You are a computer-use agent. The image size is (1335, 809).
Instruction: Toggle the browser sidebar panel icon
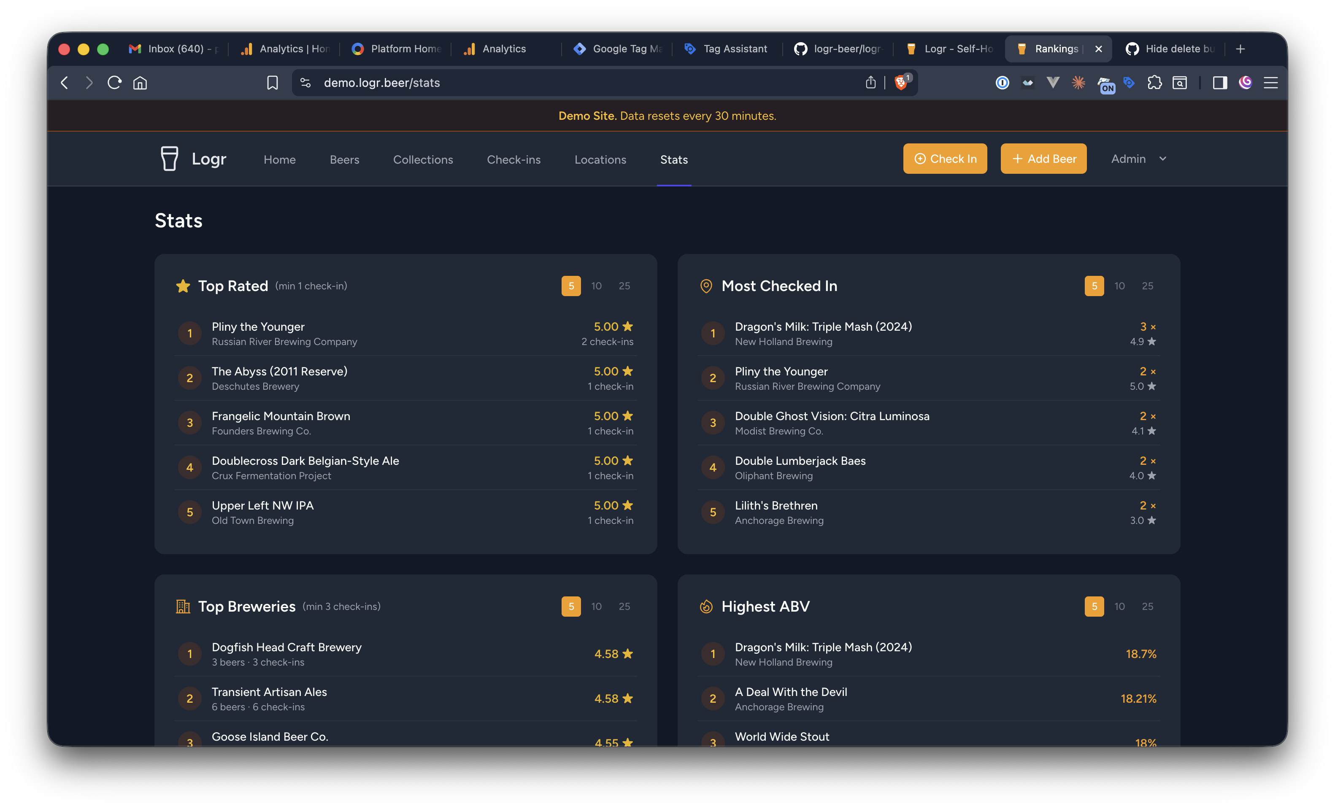(1219, 83)
